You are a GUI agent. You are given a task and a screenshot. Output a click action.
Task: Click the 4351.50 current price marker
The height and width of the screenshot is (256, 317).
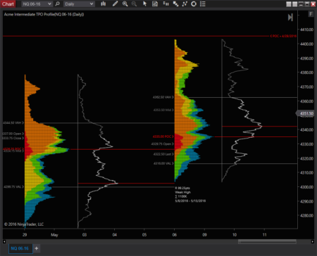coord(305,113)
